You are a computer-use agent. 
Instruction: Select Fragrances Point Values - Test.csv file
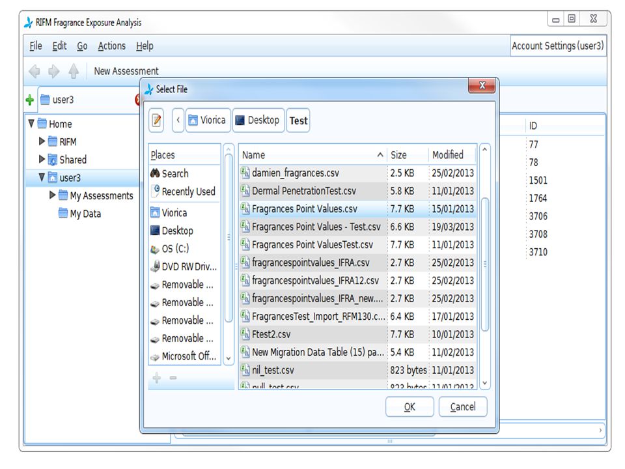point(358,227)
